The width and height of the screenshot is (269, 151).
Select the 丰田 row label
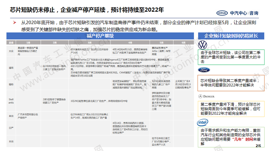click(11, 116)
